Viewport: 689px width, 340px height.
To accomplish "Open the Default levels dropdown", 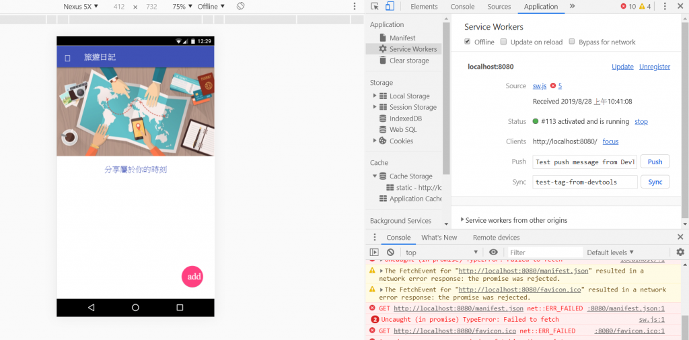I will click(x=610, y=252).
